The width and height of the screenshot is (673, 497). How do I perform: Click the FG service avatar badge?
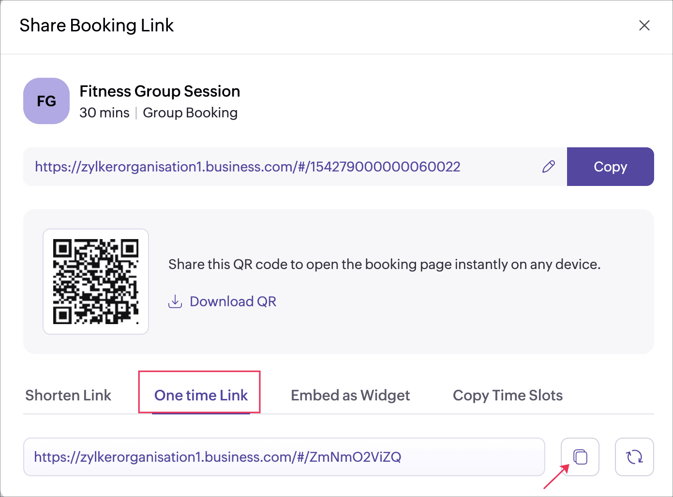[46, 101]
